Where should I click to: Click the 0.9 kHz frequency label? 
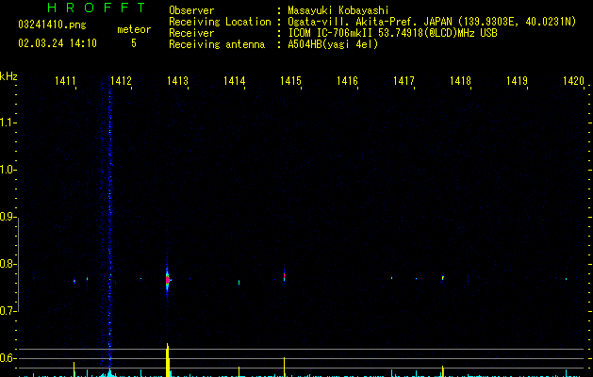click(x=8, y=217)
